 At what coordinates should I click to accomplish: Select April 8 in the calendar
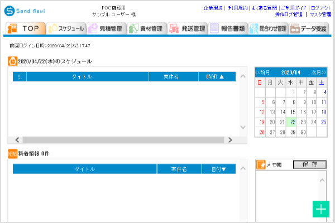click(x=291, y=102)
